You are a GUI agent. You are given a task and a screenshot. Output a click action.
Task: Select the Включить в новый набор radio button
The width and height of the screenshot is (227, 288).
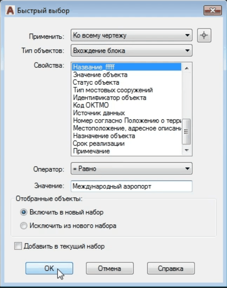(24, 212)
